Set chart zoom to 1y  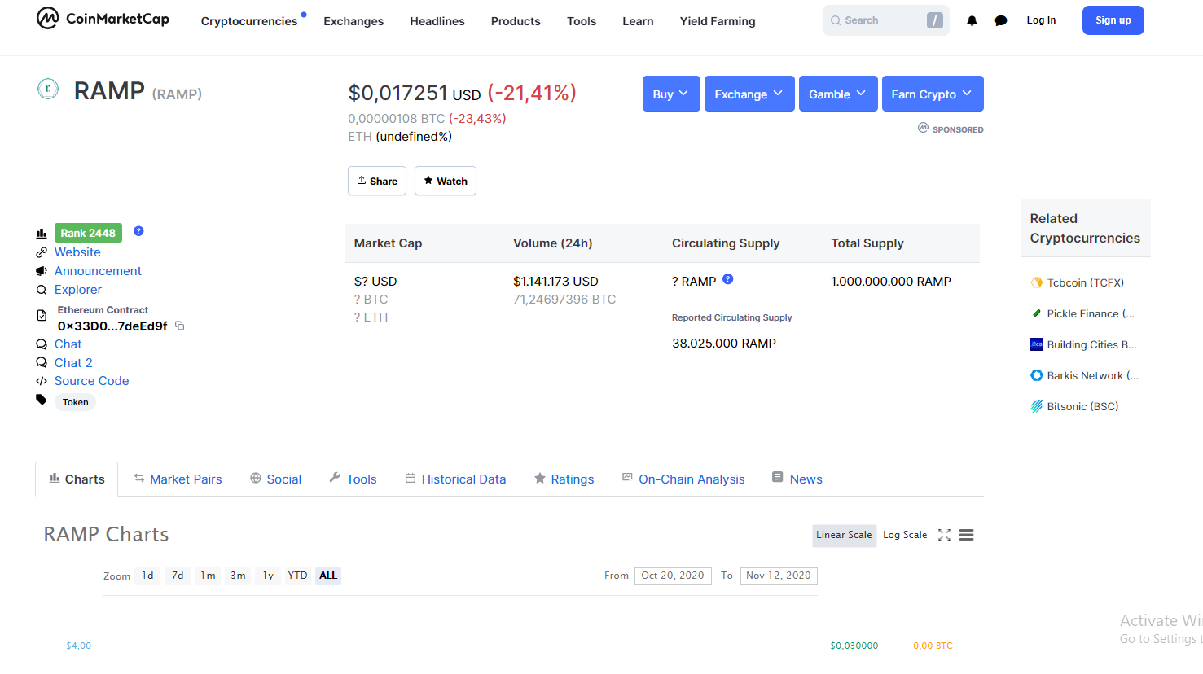point(268,576)
